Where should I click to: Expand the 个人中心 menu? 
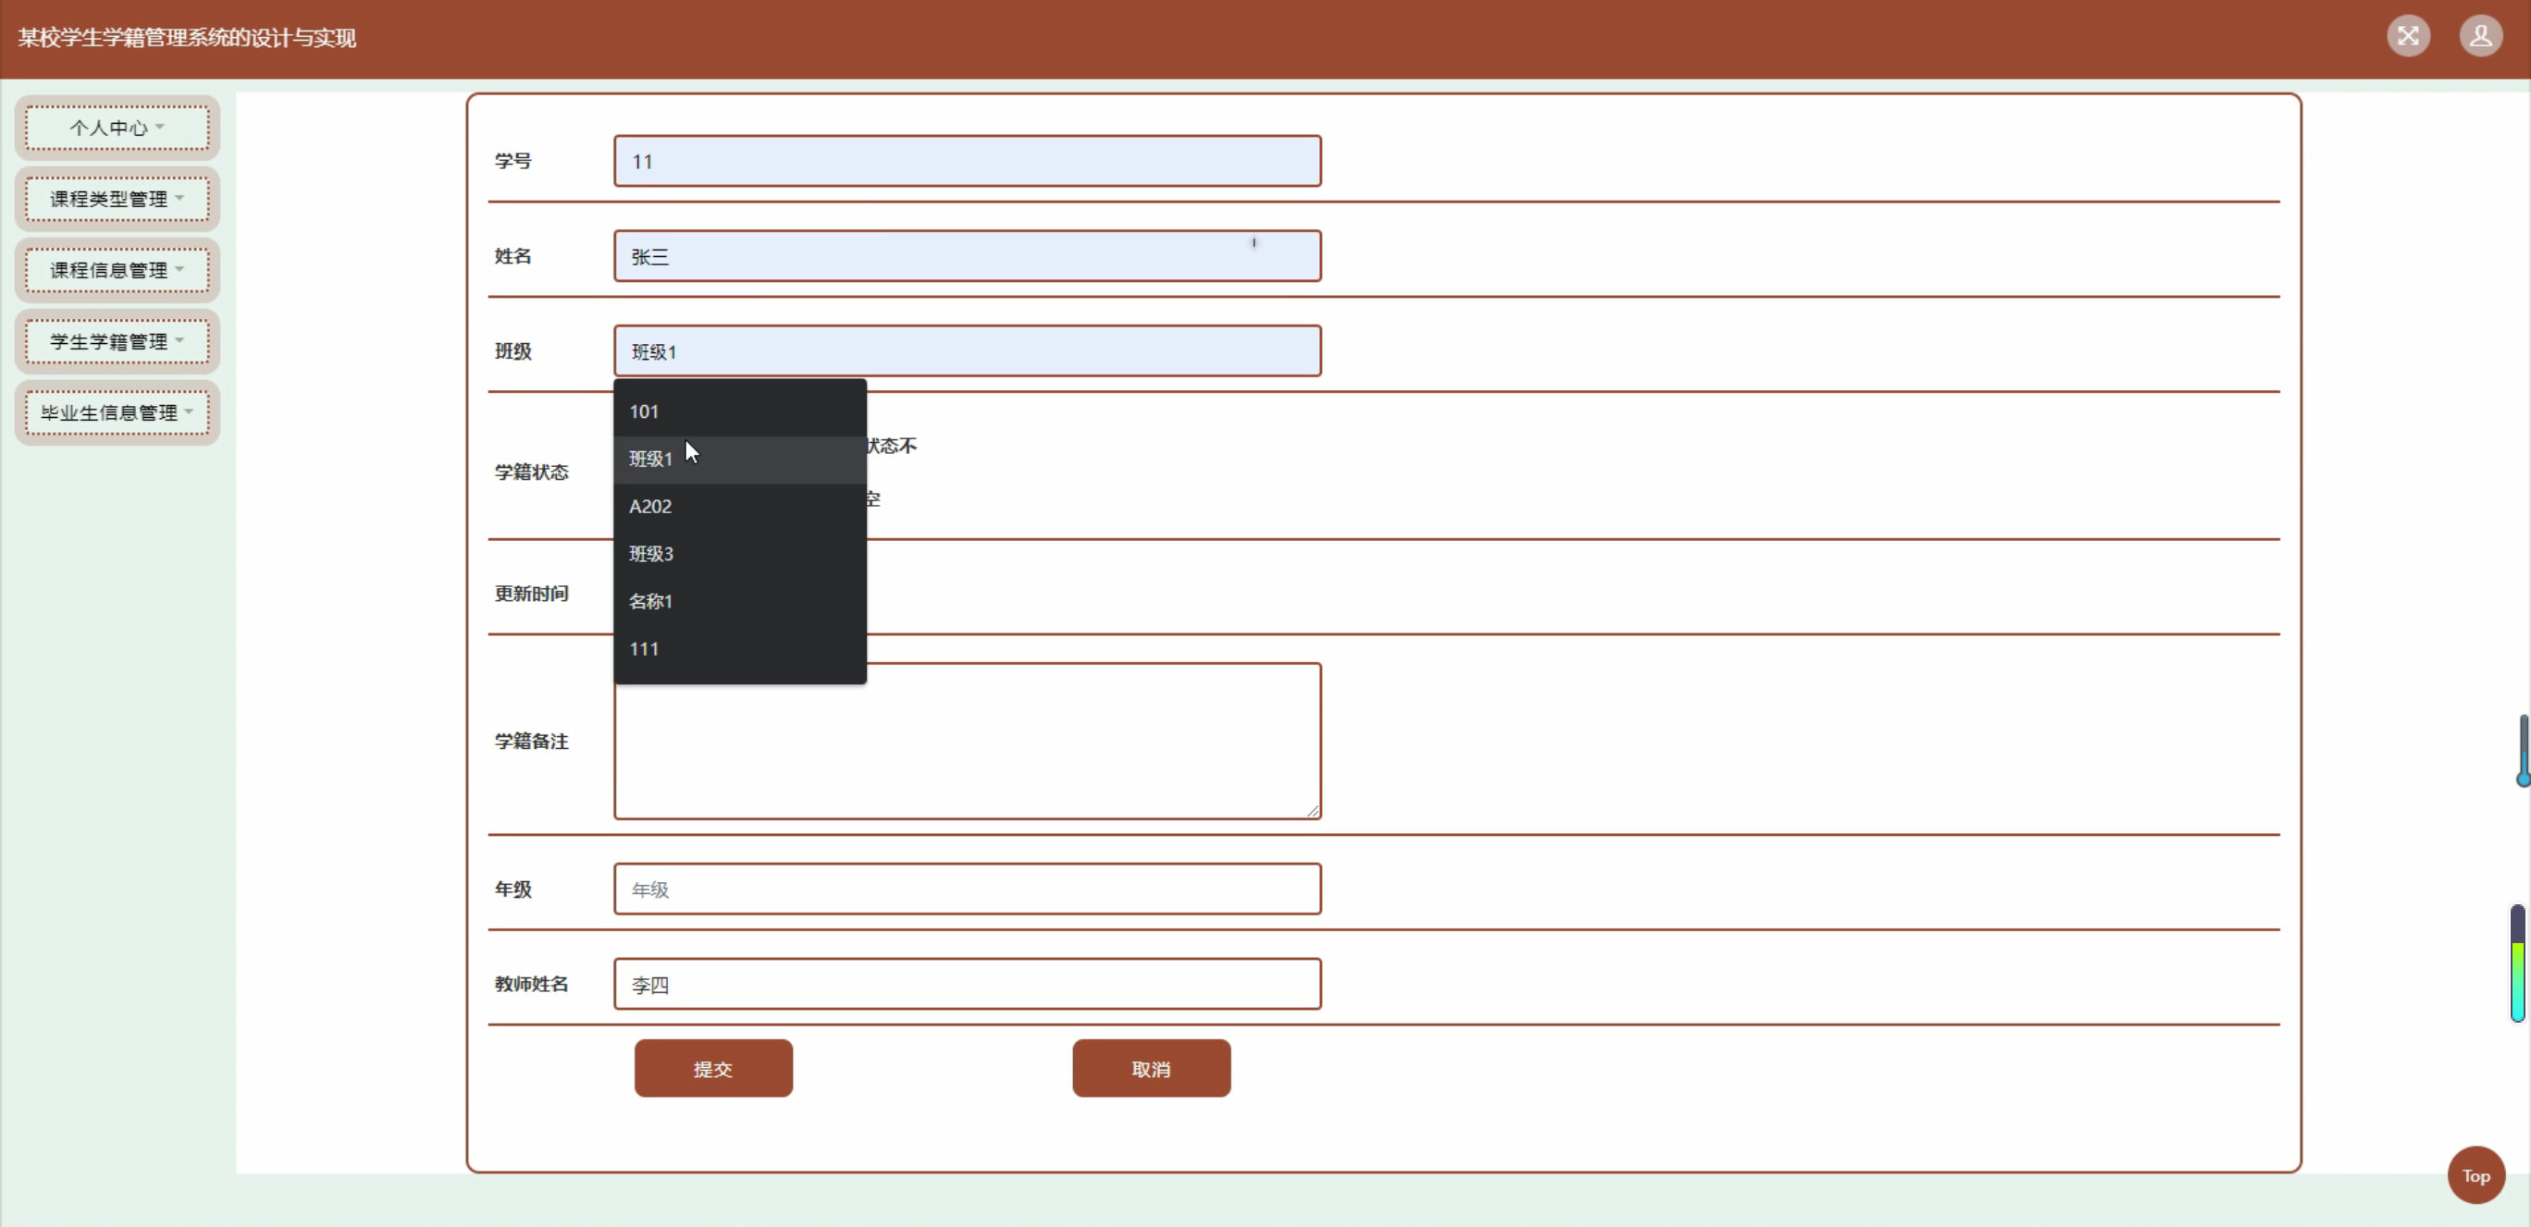[x=117, y=128]
